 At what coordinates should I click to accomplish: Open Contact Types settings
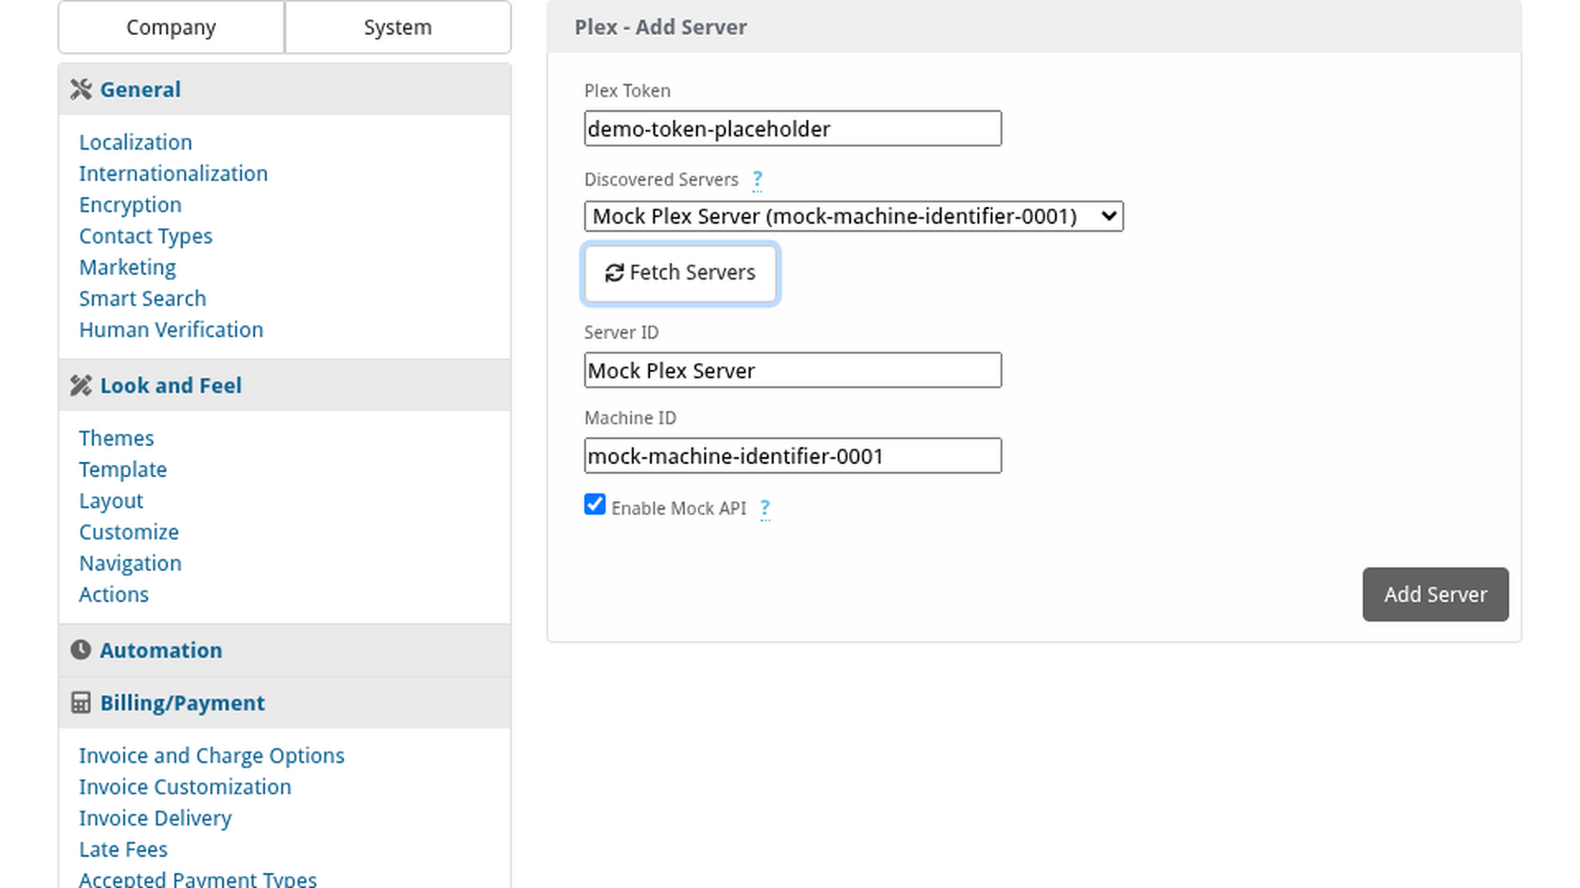146,236
